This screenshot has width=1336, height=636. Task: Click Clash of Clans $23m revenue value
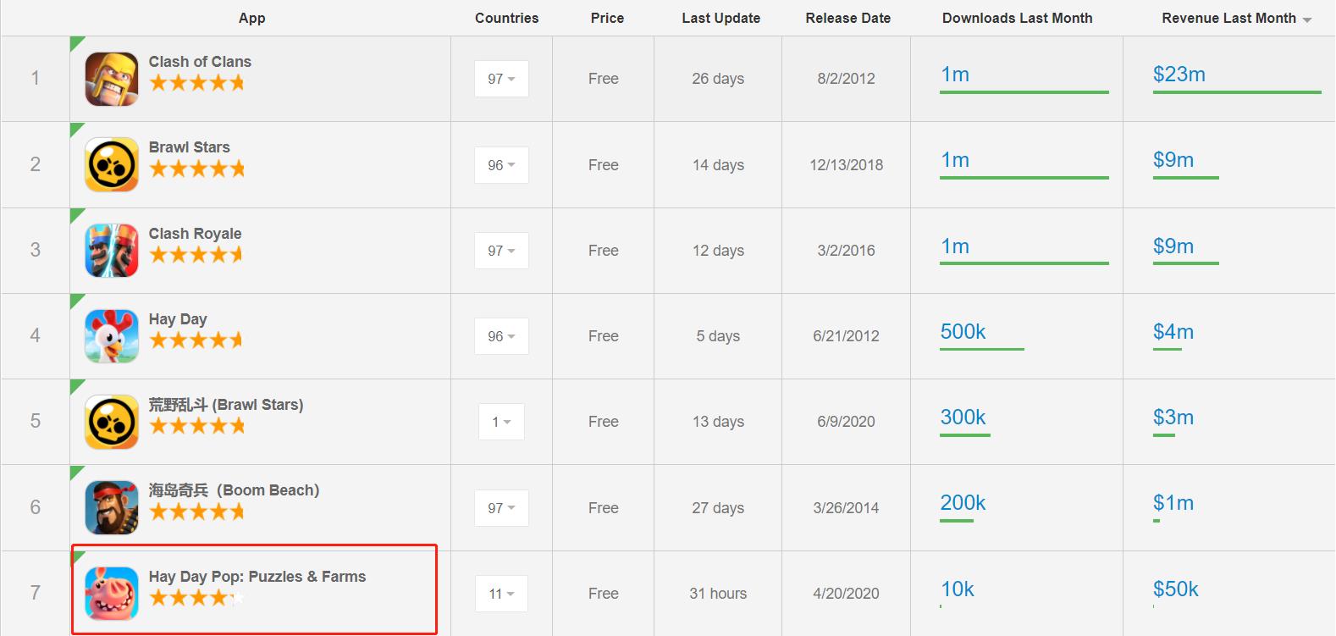tap(1179, 75)
